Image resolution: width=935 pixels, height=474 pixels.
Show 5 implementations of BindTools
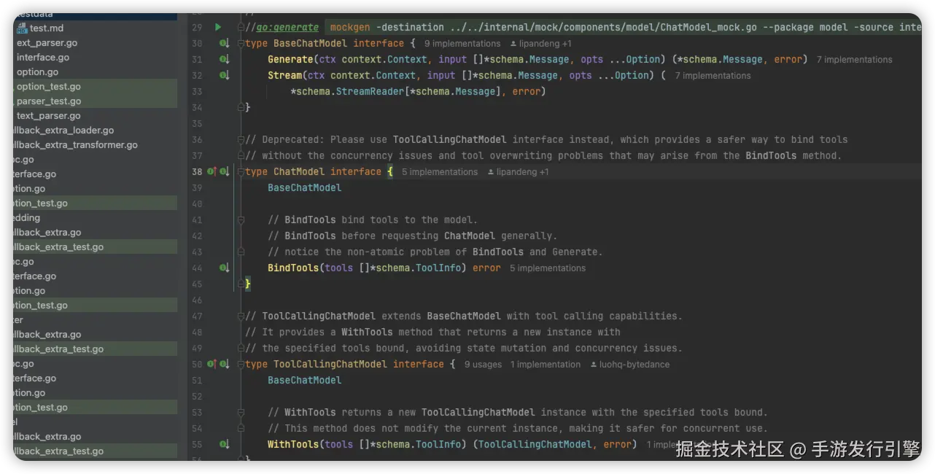pos(548,268)
